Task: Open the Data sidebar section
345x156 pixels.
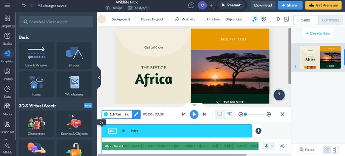Action: point(7,92)
